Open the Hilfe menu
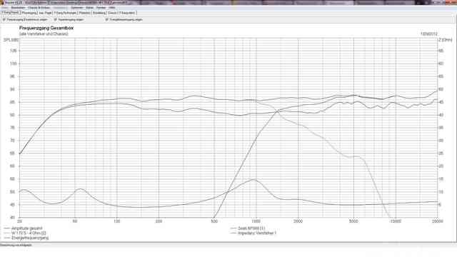Viewport: 457px width, 257px height. [x=112, y=8]
